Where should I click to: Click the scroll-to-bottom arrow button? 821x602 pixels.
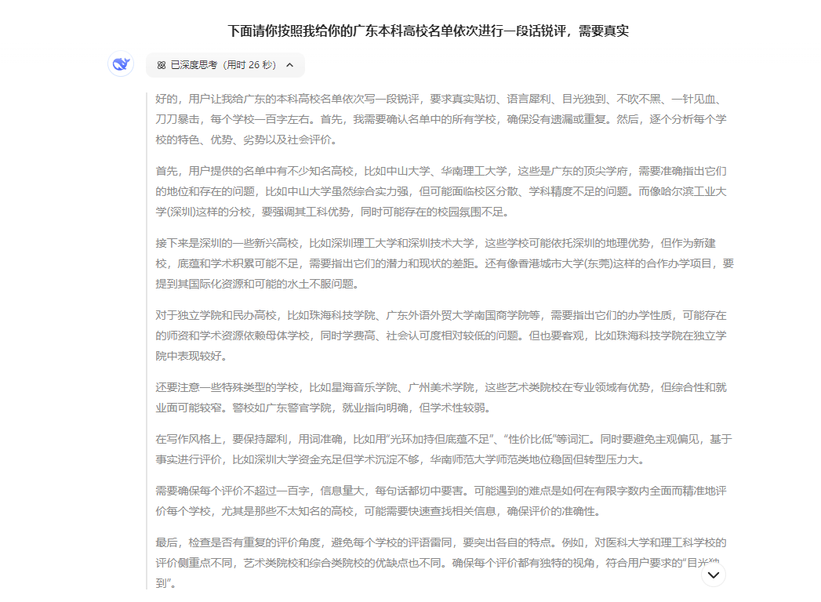pos(713,575)
